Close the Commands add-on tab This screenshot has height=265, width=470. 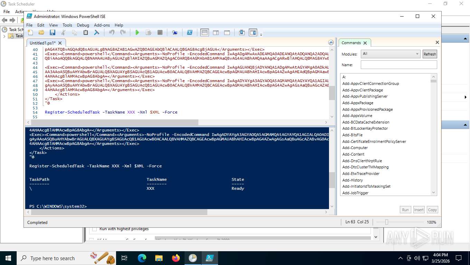(x=365, y=43)
